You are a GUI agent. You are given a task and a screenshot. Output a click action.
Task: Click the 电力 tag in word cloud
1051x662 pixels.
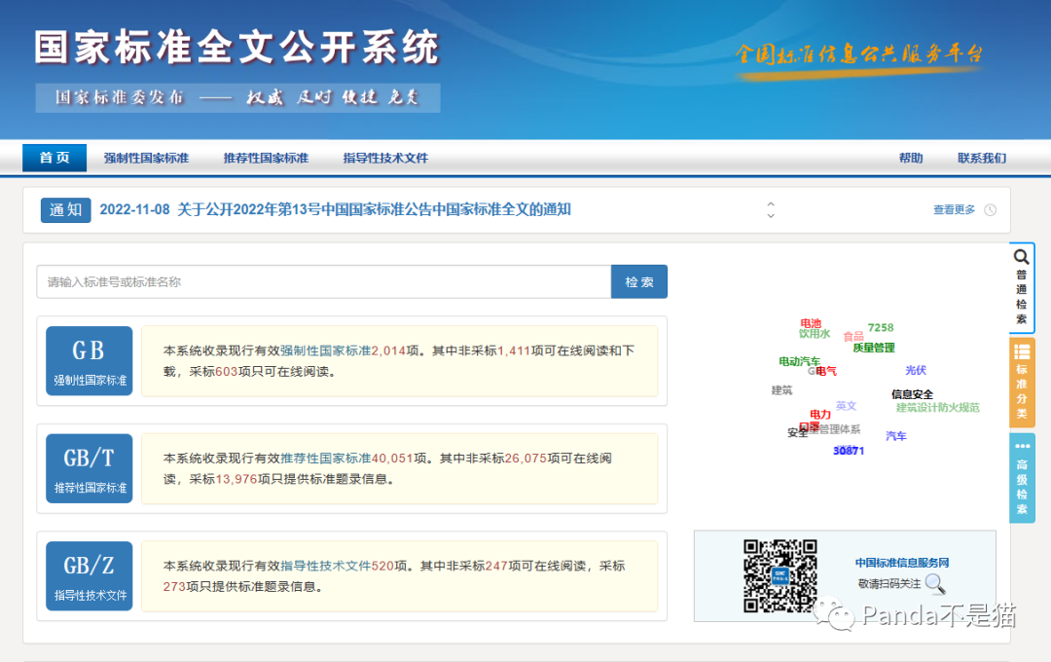820,415
